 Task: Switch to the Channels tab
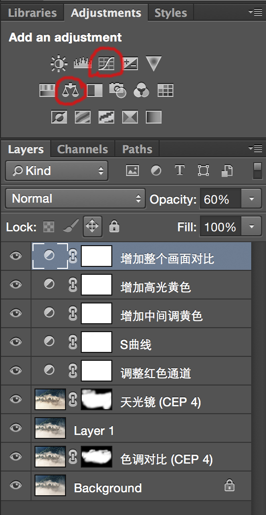pos(82,149)
